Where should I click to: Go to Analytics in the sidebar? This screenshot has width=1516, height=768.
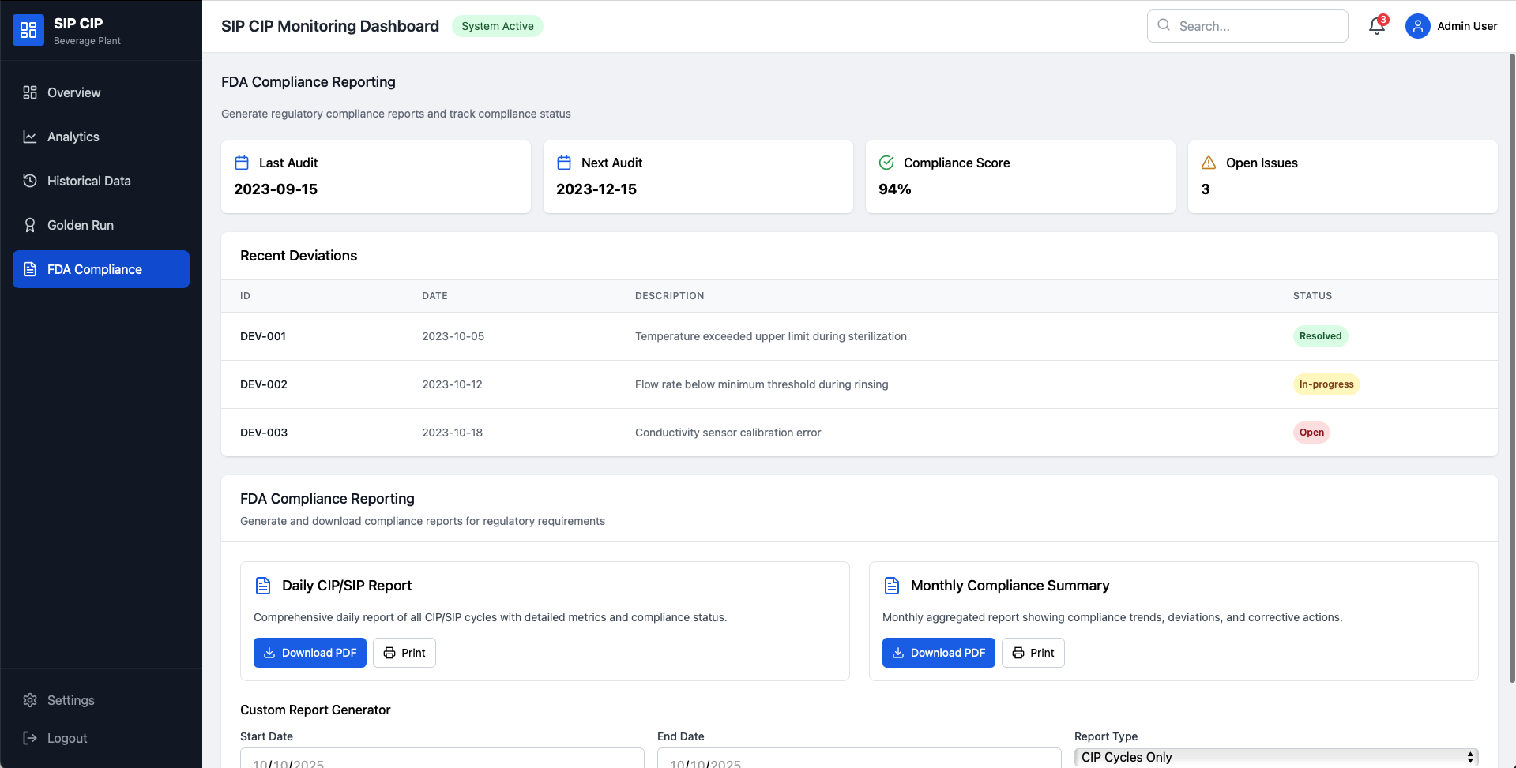click(x=73, y=137)
